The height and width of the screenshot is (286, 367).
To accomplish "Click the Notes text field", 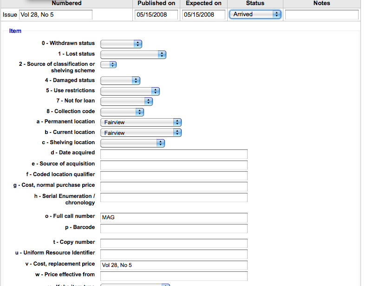I will point(321,15).
